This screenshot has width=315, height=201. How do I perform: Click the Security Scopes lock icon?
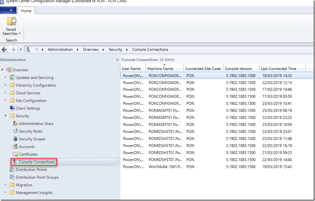[x=15, y=139]
